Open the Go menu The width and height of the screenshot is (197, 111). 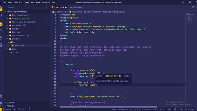pyautogui.click(x=32, y=2)
